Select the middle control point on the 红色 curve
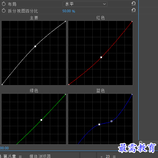Screen dimensions: 158x158 point(101,57)
